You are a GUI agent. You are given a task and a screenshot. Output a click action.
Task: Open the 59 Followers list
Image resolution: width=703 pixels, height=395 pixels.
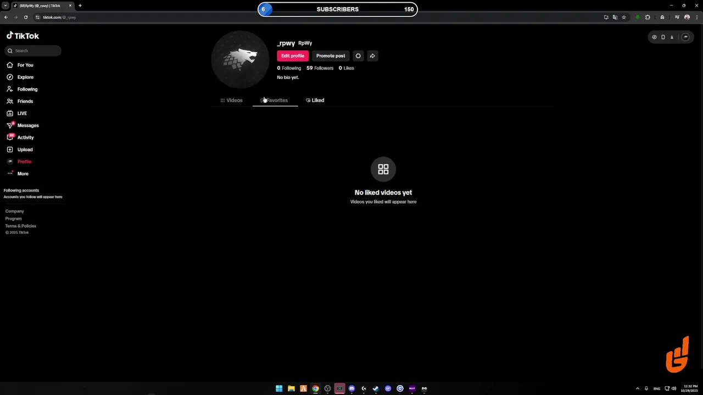click(x=320, y=68)
